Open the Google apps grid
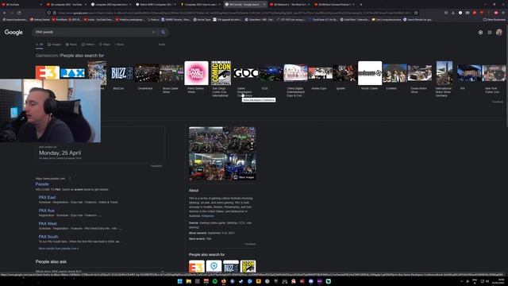This screenshot has width=508, height=286. point(490,33)
